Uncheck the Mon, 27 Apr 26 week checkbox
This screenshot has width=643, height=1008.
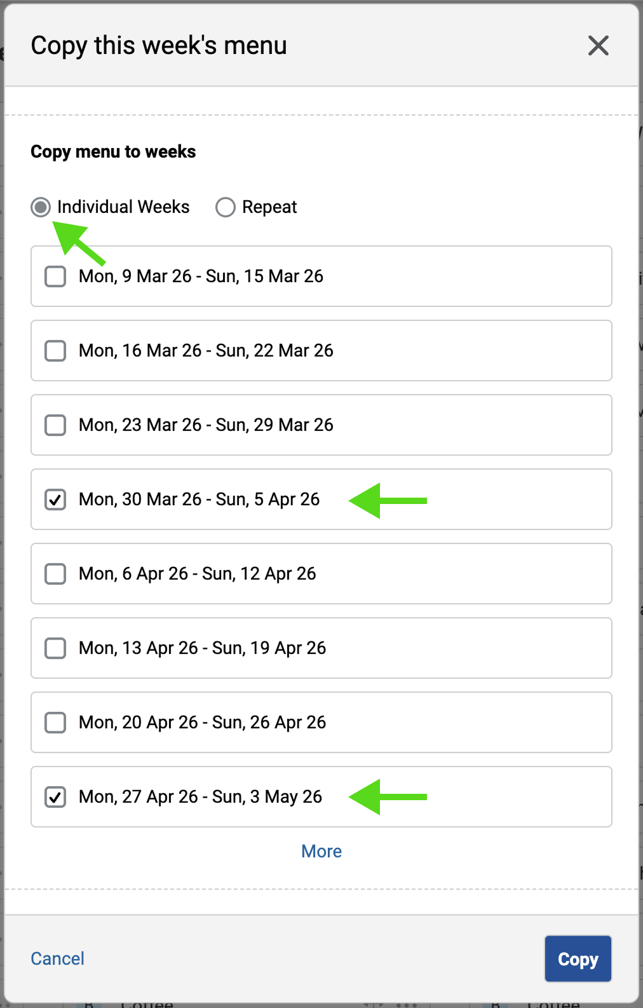[55, 797]
